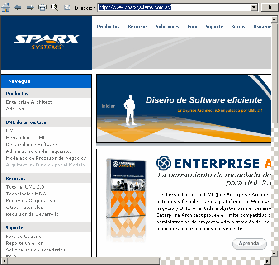
Task: Open the Soluciones top menu
Action: (x=167, y=27)
